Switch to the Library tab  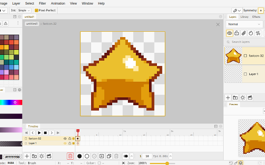point(244,17)
